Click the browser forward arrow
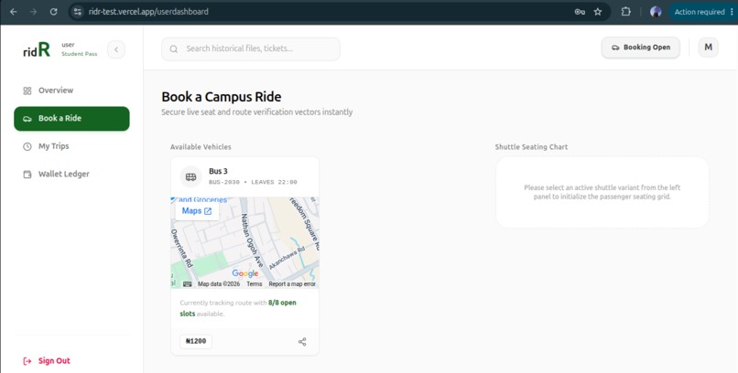Image resolution: width=738 pixels, height=373 pixels. (33, 12)
